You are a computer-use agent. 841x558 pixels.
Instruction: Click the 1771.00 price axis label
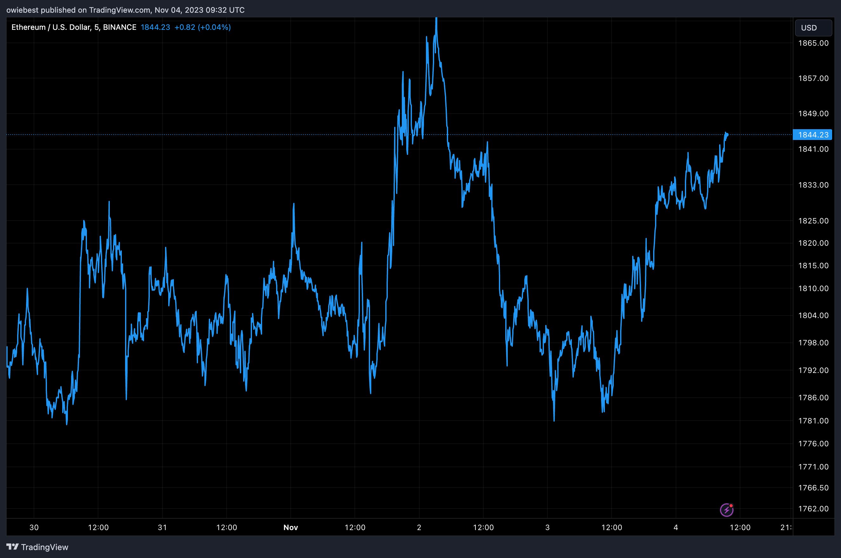coord(813,467)
